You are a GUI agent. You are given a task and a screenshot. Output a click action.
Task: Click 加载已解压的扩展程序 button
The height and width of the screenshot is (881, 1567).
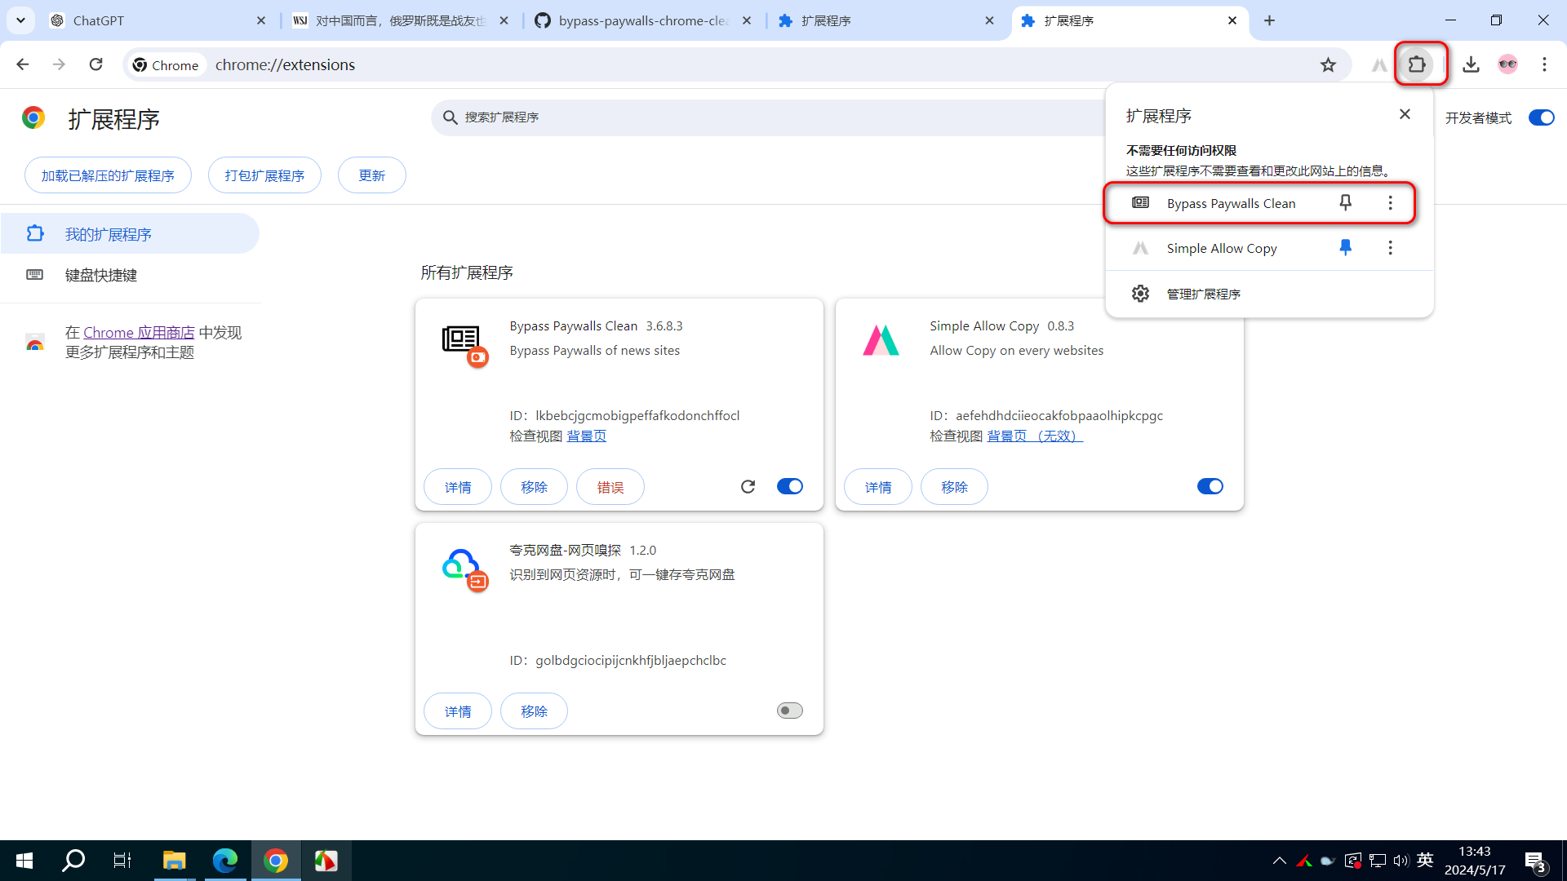point(108,175)
